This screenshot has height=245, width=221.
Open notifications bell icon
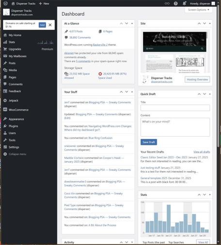coord(184,3)
